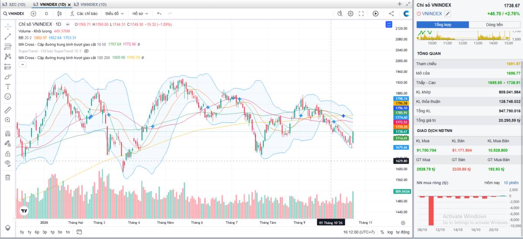Toggle magnet mode
This screenshot has height=239, width=523.
(x=8, y=133)
